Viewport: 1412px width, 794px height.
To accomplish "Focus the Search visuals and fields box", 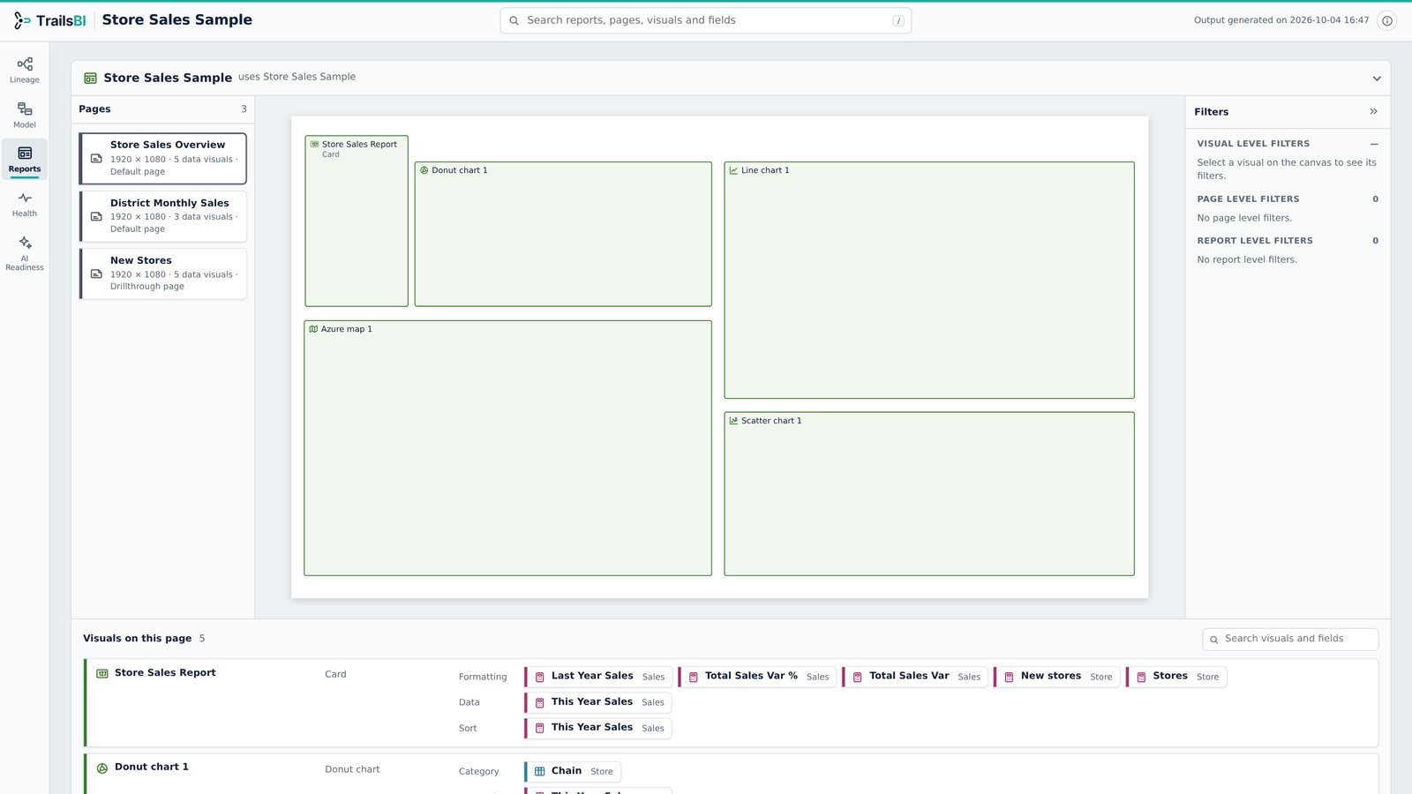I will (x=1289, y=639).
